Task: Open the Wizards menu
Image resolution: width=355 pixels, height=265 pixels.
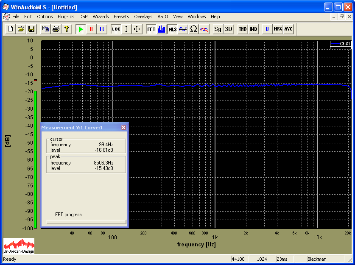Action: click(101, 17)
